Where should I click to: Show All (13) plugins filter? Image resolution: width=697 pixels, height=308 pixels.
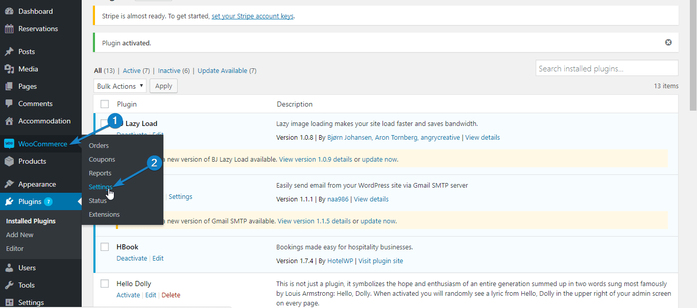coord(104,70)
